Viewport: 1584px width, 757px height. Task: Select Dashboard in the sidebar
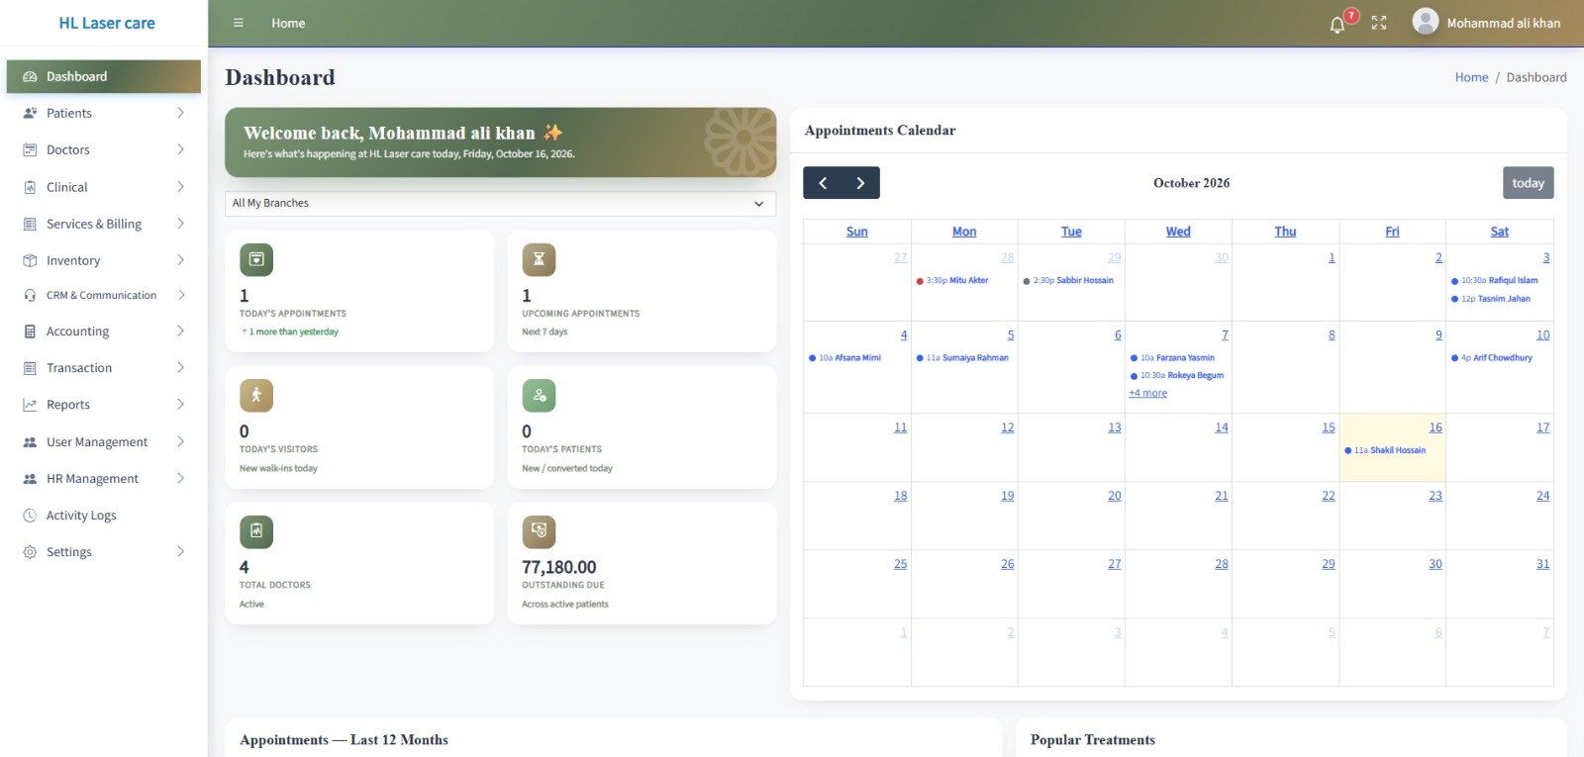point(104,76)
